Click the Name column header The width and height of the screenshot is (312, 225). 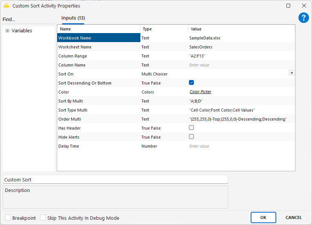click(x=65, y=29)
